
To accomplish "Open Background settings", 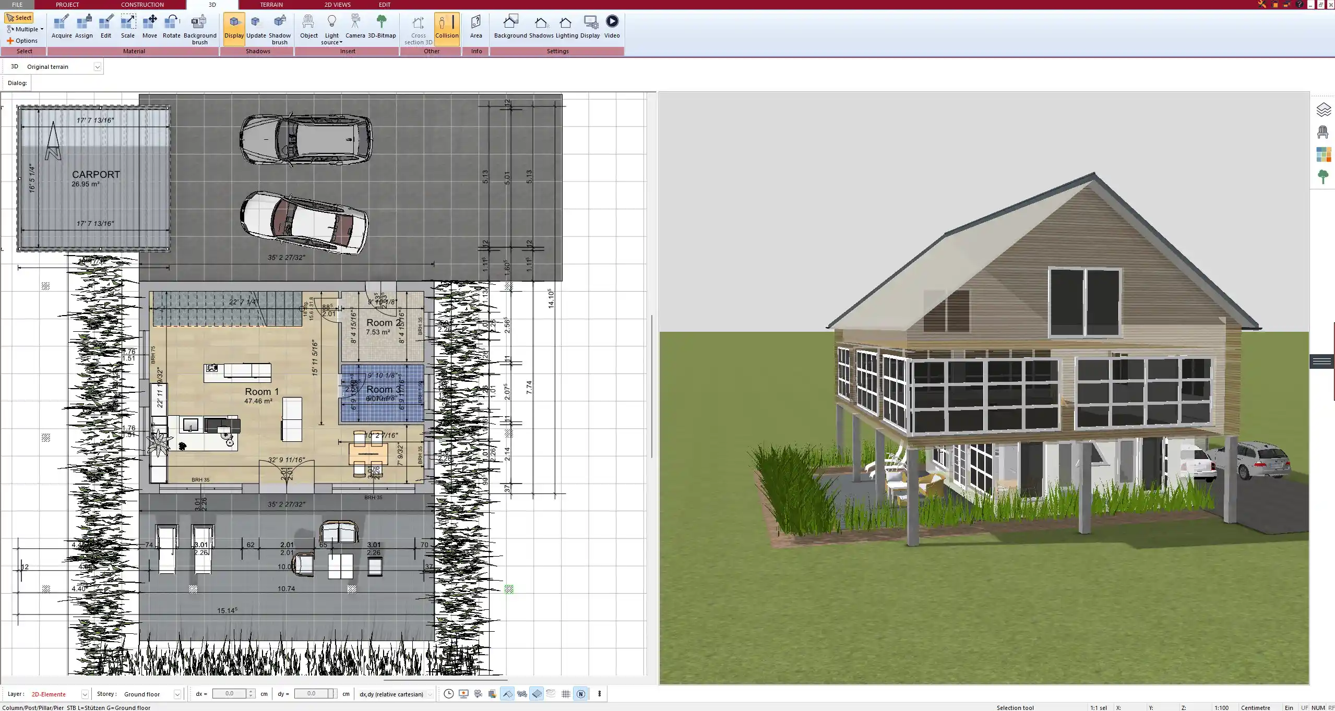I will 510,27.
